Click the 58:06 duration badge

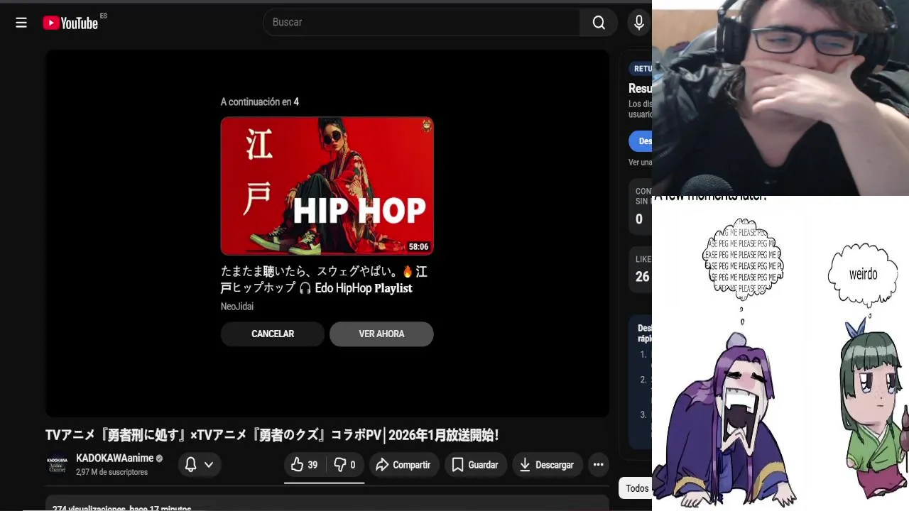[418, 247]
